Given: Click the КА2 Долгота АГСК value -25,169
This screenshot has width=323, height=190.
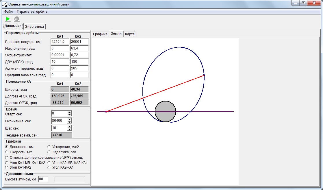Looking at the screenshot, I should click(x=79, y=96).
